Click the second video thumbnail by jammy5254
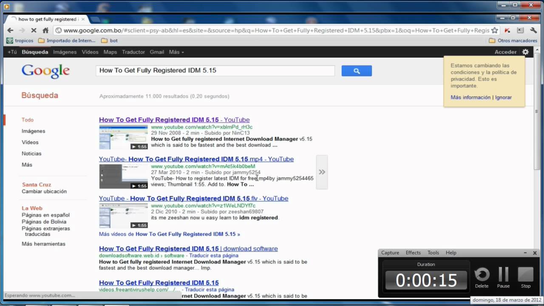This screenshot has width=544, height=306. pos(124,176)
